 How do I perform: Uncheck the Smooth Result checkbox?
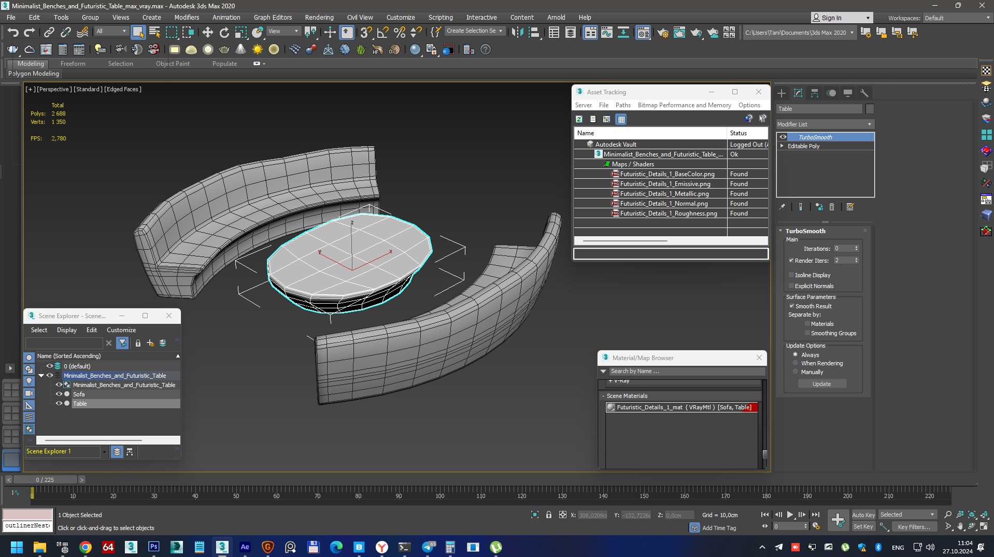point(791,306)
